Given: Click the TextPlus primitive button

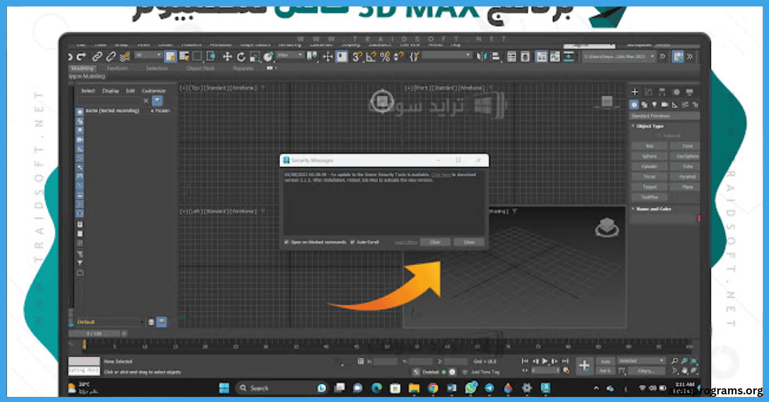Looking at the screenshot, I should pyautogui.click(x=650, y=197).
